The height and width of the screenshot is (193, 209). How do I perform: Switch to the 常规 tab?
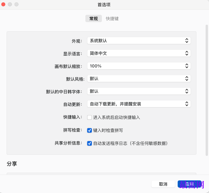click(x=94, y=18)
